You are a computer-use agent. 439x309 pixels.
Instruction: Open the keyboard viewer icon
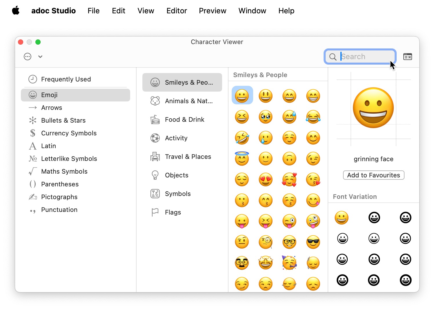tap(407, 57)
